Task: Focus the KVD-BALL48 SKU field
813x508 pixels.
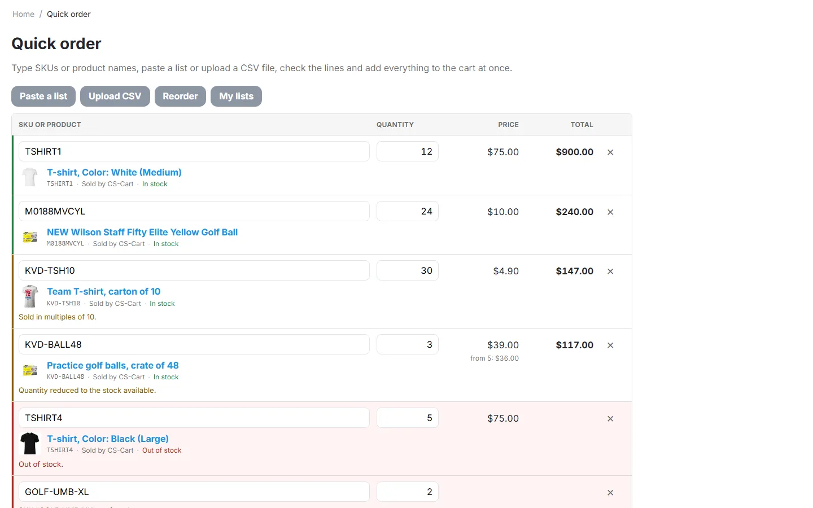Action: point(194,344)
